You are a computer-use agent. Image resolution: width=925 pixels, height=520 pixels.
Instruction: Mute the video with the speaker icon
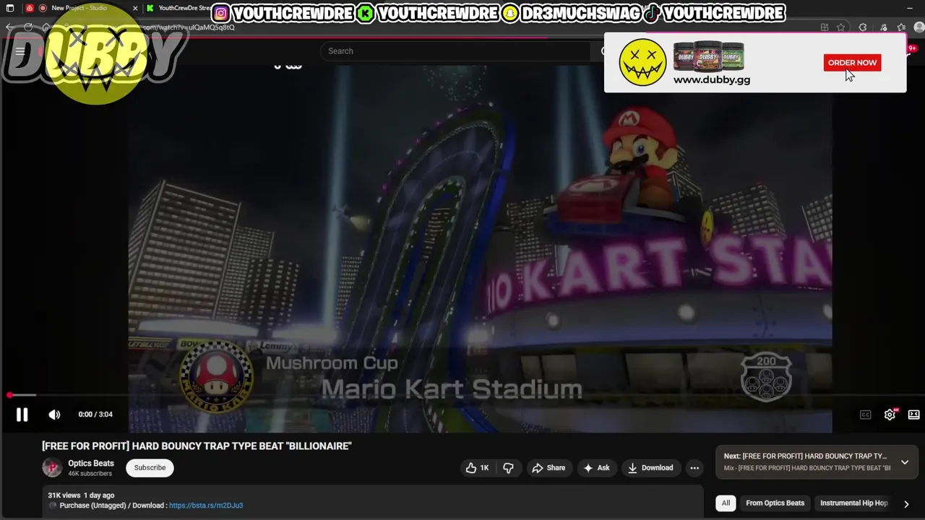click(x=54, y=415)
